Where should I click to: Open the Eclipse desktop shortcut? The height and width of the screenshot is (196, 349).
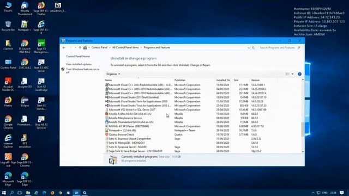(25, 102)
